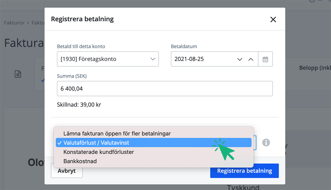
Task: Click inside the Summa (SEK) amount field
Action: (165, 89)
